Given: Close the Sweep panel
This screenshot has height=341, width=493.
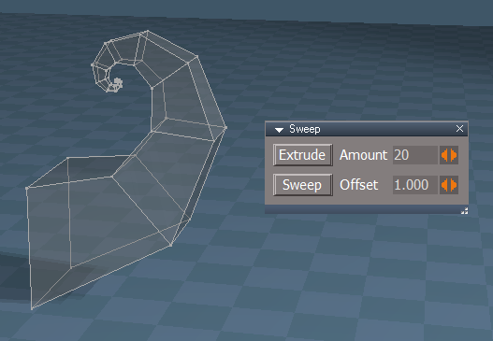Looking at the screenshot, I should 459,128.
